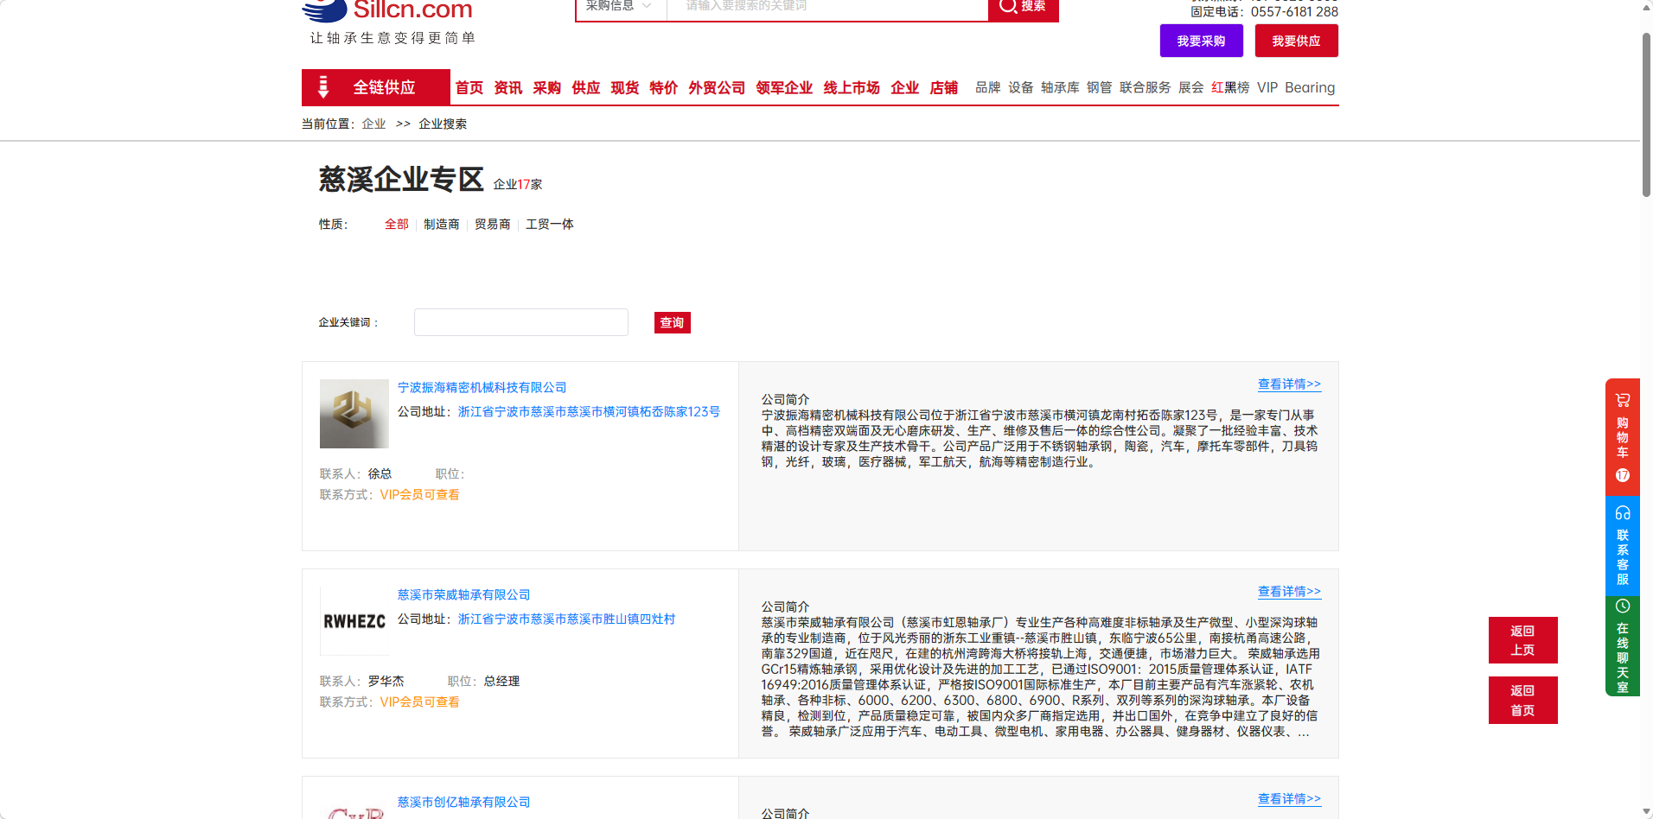Screen dimensions: 1653x819
Task: View details link for 慈溪市荣威轴承
Action: pyautogui.click(x=1288, y=592)
